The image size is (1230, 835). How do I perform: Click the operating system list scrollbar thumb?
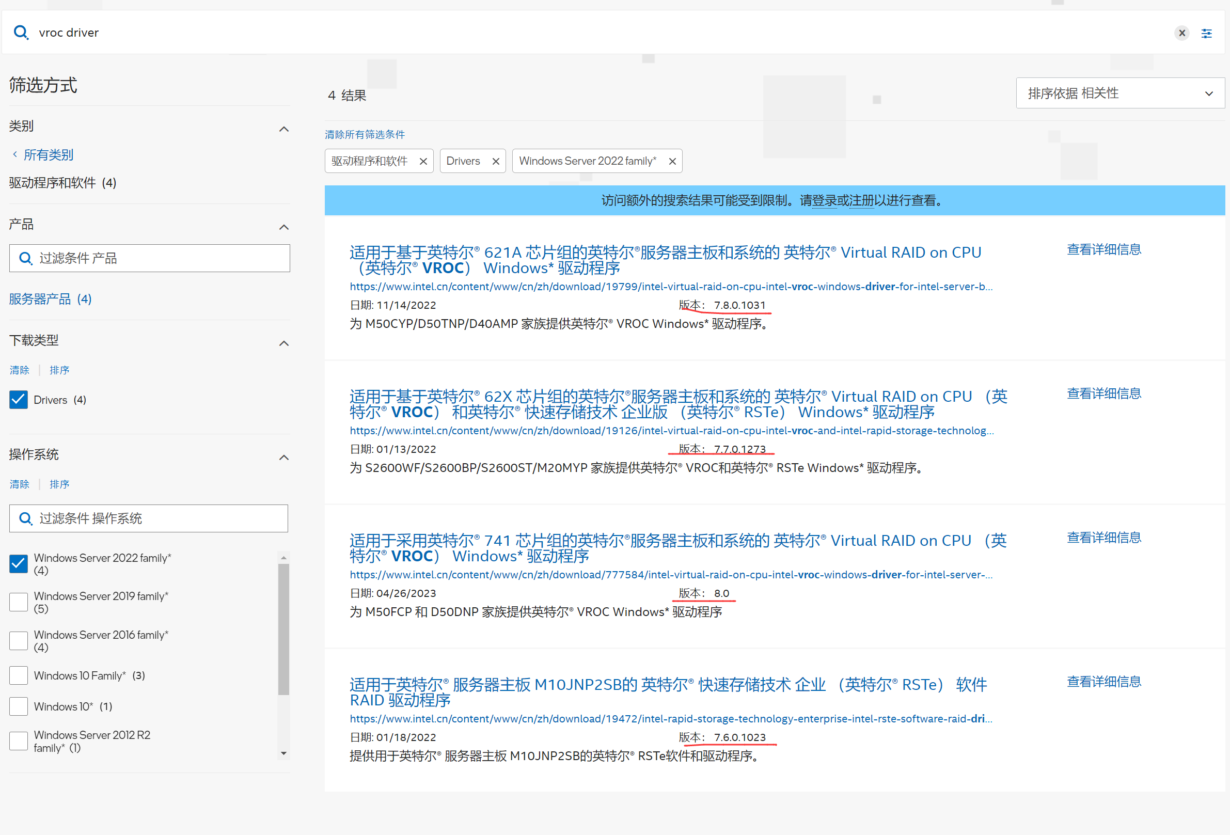(x=283, y=629)
